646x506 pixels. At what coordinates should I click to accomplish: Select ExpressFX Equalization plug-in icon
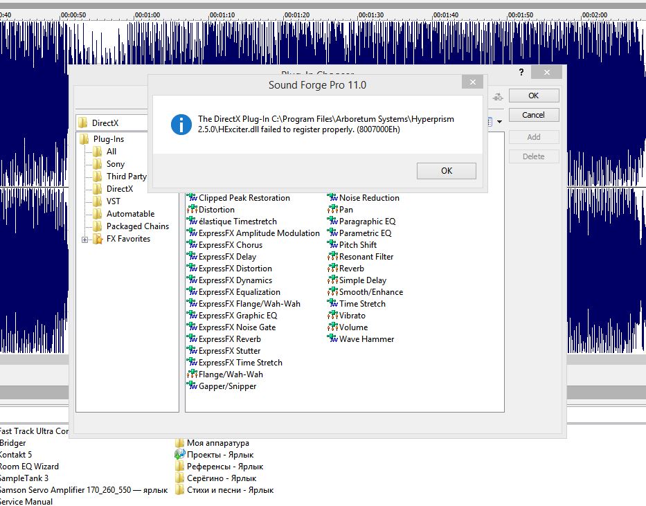click(x=192, y=292)
